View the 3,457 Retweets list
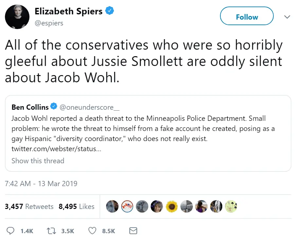 pos(29,206)
